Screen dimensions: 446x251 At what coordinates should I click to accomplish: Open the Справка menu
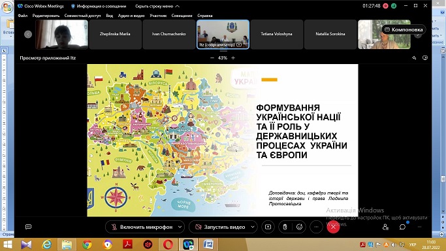[205, 16]
